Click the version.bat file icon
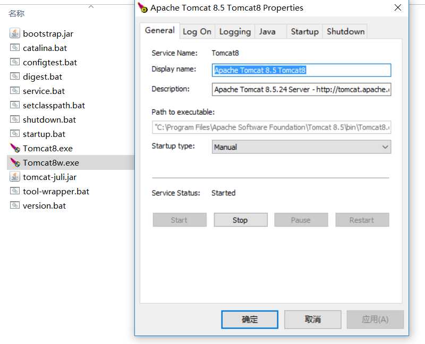Viewport: 425px width, 344px height. click(x=15, y=205)
